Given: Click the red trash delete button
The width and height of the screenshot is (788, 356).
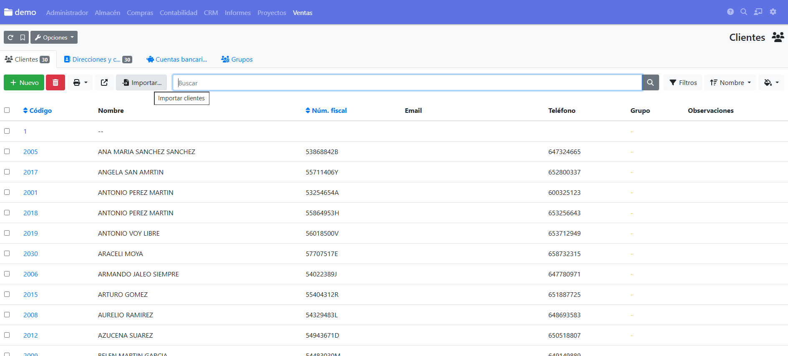Looking at the screenshot, I should point(55,82).
